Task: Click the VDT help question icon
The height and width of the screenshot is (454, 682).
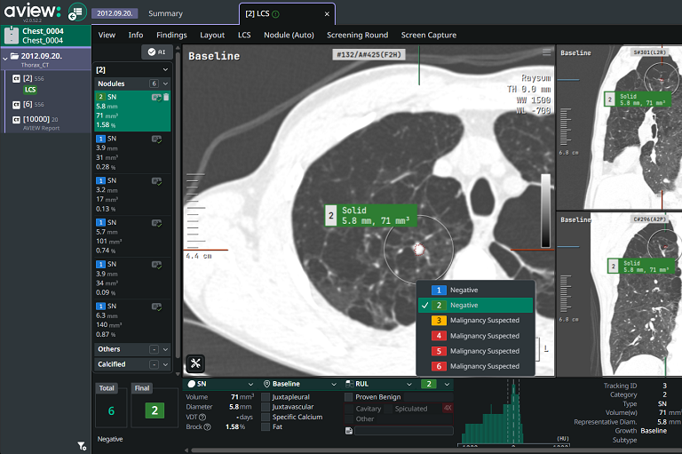Action: tap(202, 417)
